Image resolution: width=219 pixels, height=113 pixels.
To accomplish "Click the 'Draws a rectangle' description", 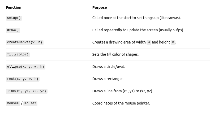I will click(108, 79).
